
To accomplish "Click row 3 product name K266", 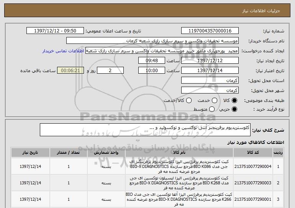I will click(x=179, y=199).
